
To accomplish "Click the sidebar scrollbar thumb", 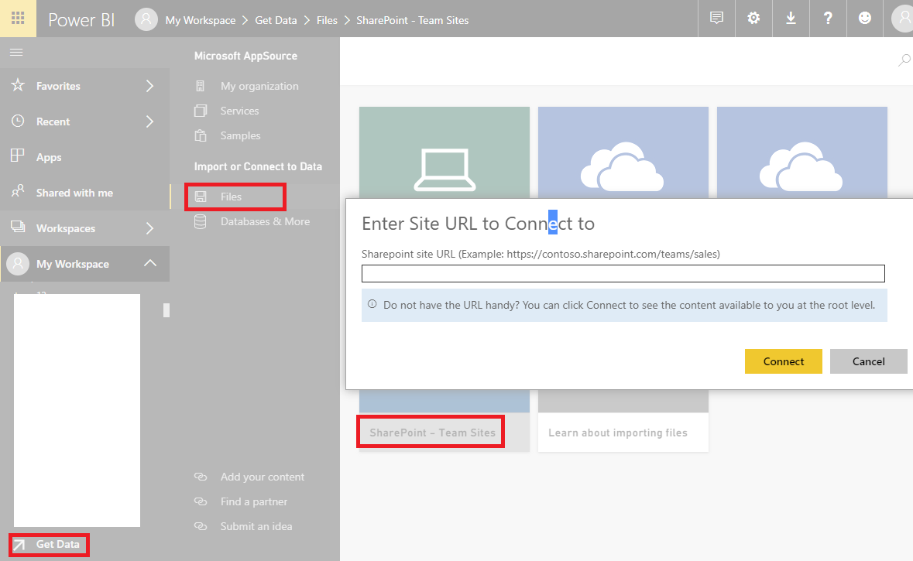I will 166,310.
